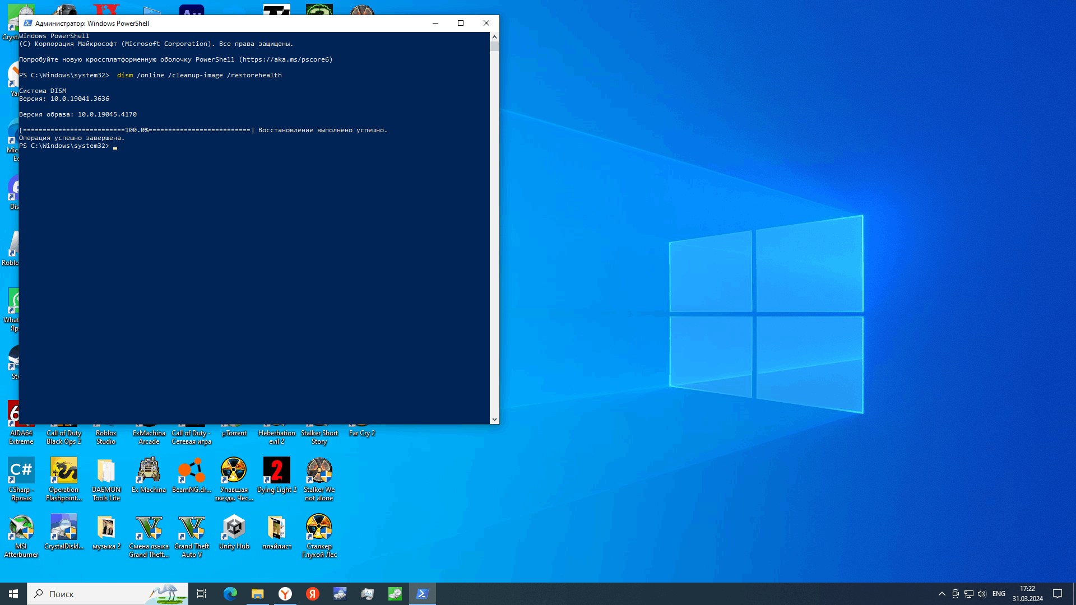This screenshot has height=605, width=1076.
Task: Open the green Steam-like taskbar icon
Action: [395, 594]
